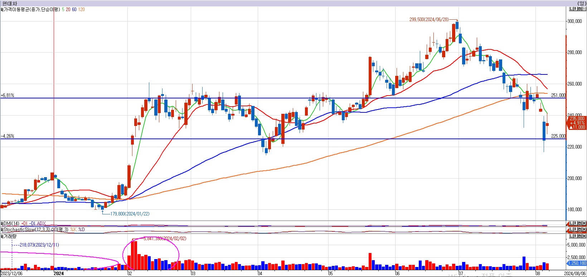The width and height of the screenshot is (587, 277).
Task: Click the 179,800(2024/01/22) low annotation
Action: (130, 214)
